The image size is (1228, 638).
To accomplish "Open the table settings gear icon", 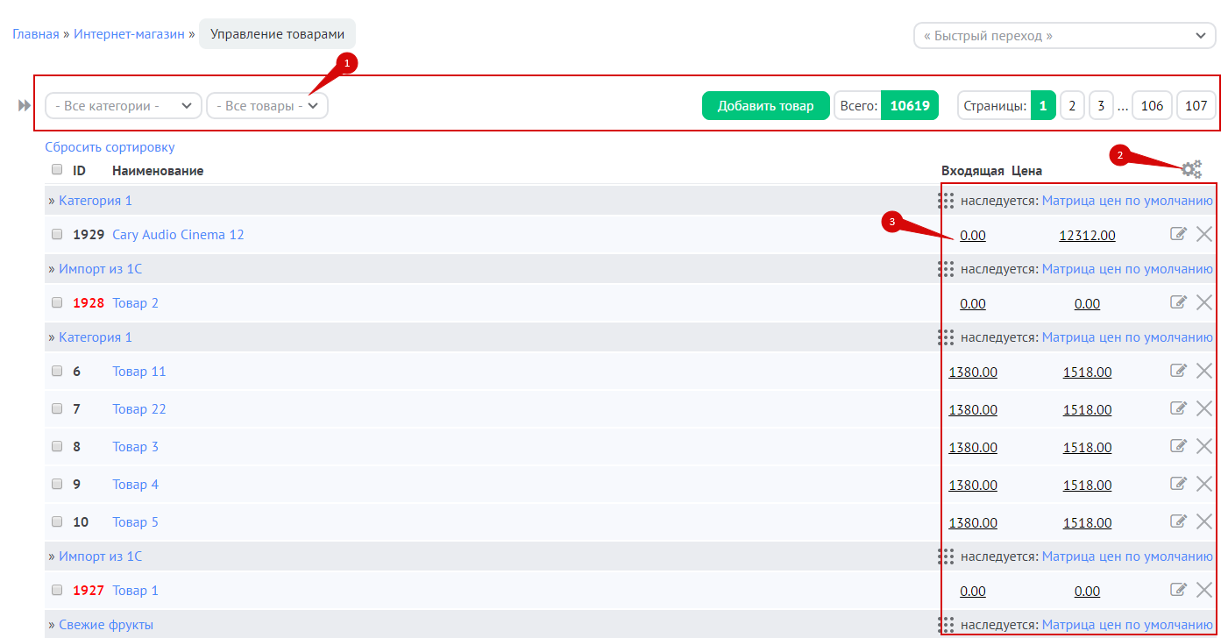I will click(1191, 169).
